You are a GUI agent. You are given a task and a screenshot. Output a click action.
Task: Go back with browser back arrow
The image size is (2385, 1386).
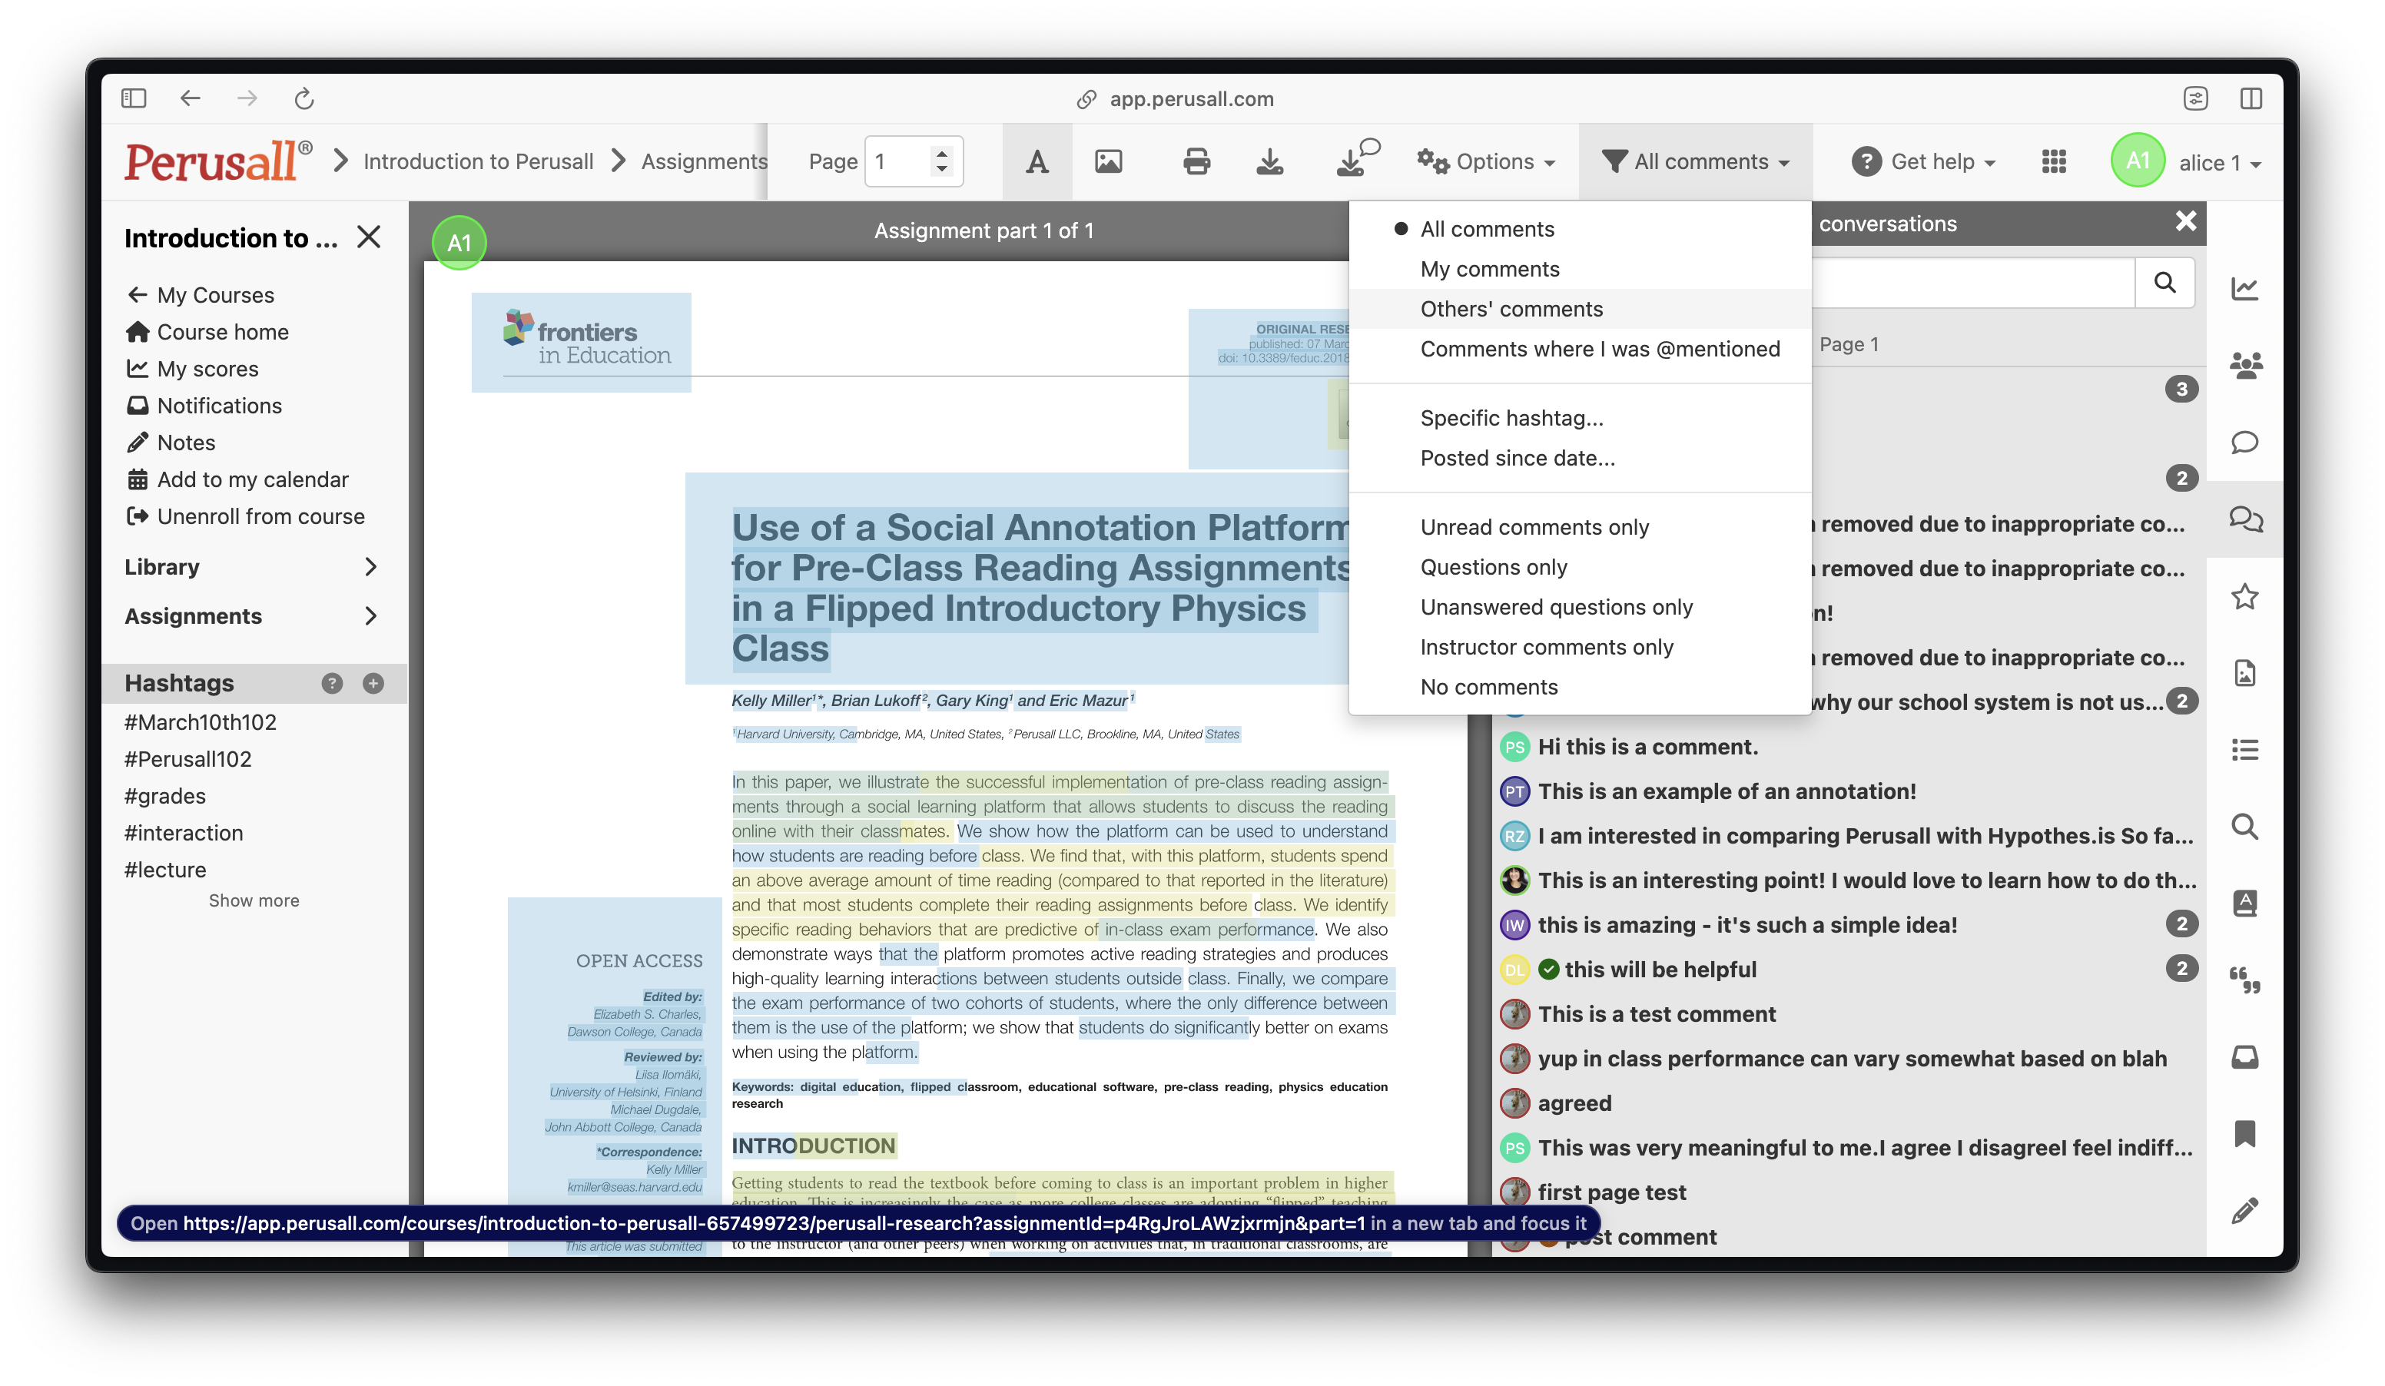(191, 98)
